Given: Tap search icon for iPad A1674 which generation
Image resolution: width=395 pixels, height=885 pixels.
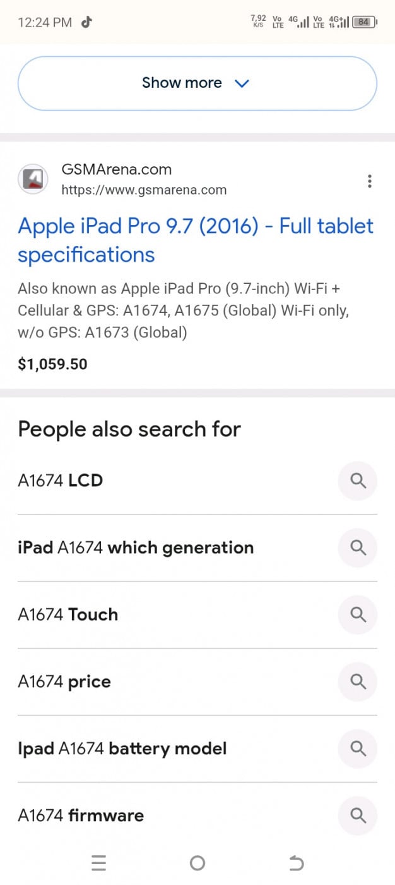Looking at the screenshot, I should [x=358, y=548].
